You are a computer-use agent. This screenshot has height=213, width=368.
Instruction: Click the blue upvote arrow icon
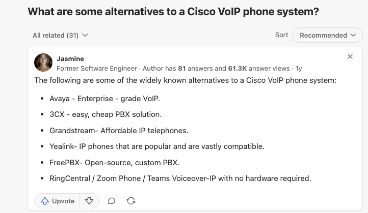(45, 201)
